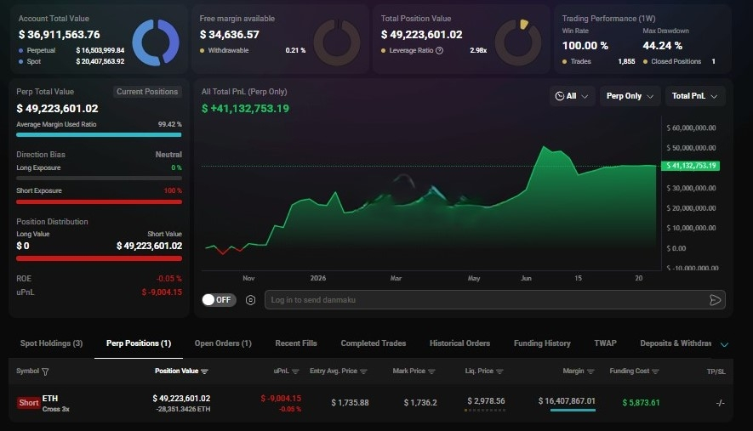Click the Average Margin Used Ratio bar
The width and height of the screenshot is (753, 431).
point(99,135)
